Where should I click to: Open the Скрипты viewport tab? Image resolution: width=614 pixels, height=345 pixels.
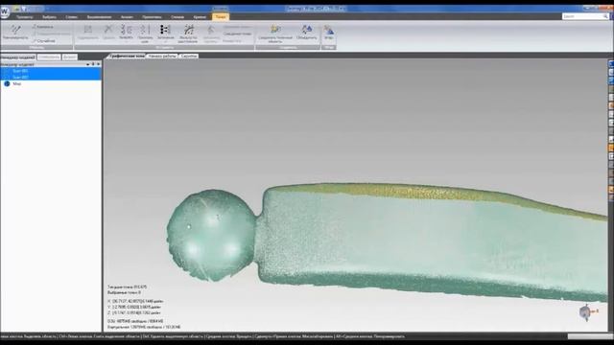(x=189, y=57)
